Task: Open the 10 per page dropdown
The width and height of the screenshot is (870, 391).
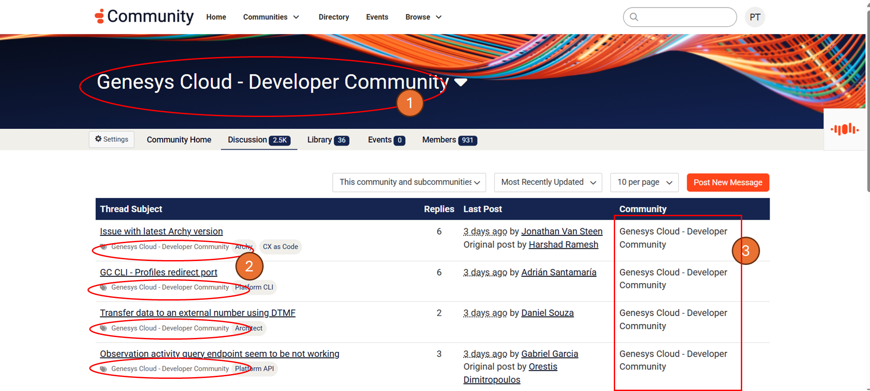Action: [x=644, y=182]
